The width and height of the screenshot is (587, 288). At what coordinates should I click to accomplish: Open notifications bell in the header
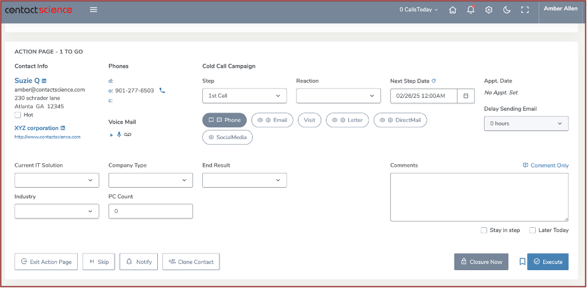[470, 10]
